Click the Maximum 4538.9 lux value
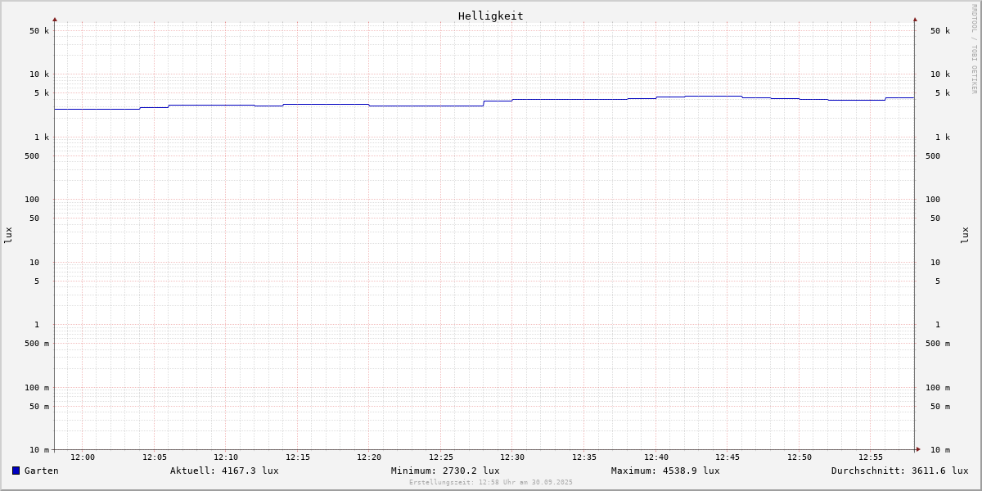982x491 pixels. click(x=665, y=471)
